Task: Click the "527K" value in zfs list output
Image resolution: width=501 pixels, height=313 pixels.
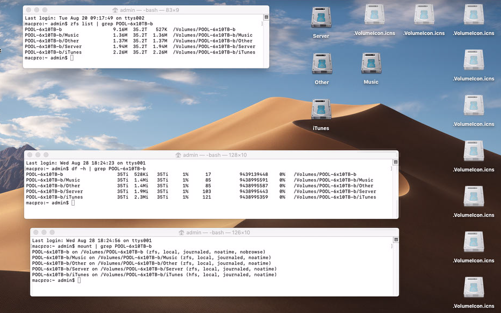Action: 162,29
